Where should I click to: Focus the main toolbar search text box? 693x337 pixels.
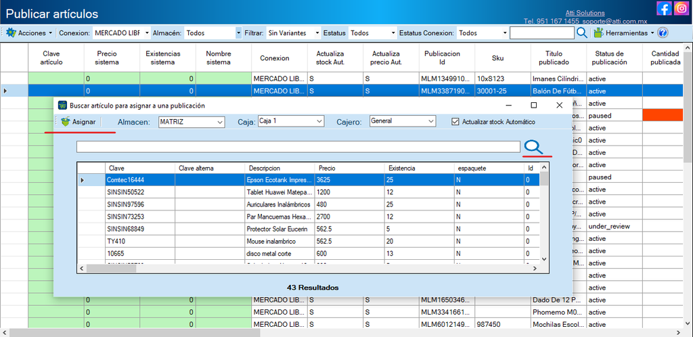(x=542, y=32)
